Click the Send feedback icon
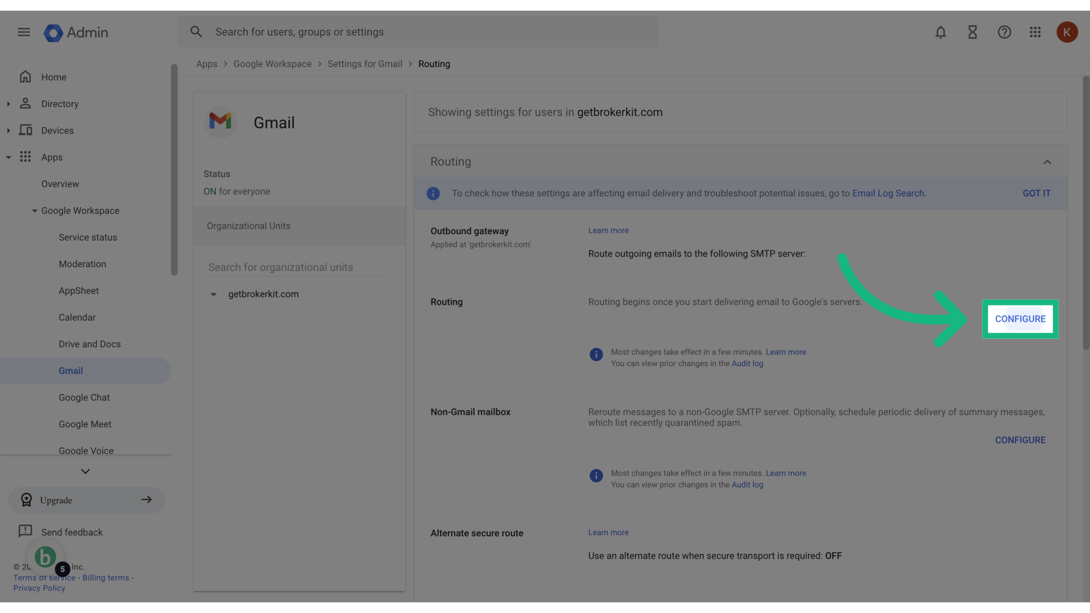Viewport: 1090px width, 613px height. tap(25, 531)
